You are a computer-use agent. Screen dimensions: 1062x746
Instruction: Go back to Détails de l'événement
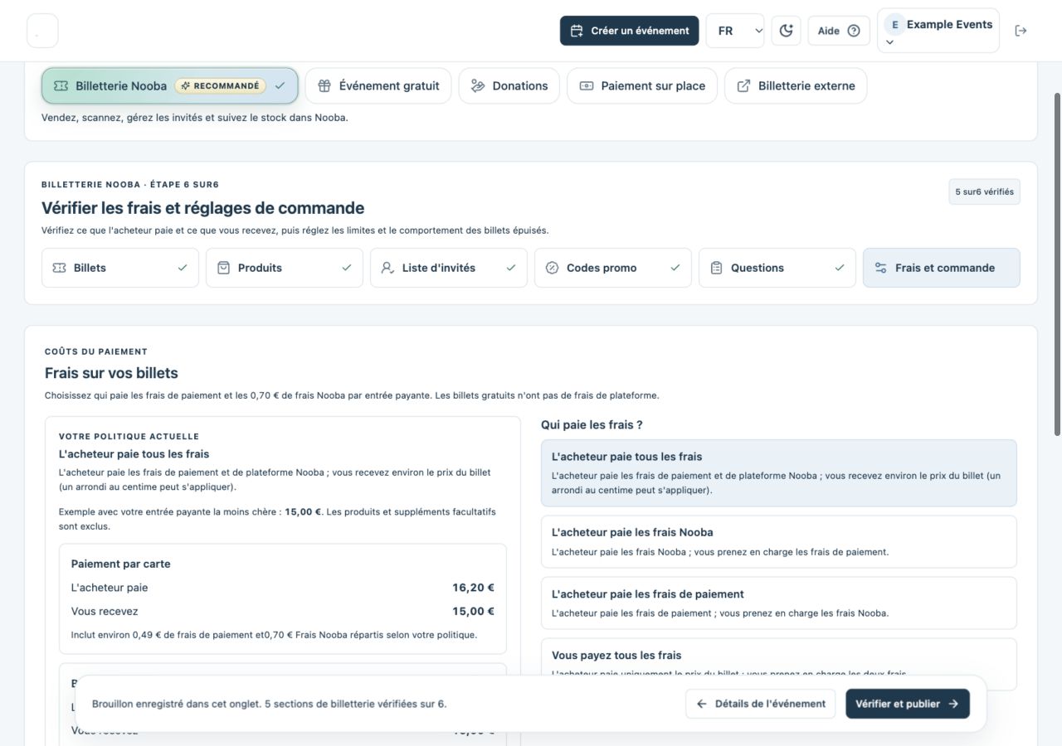760,704
